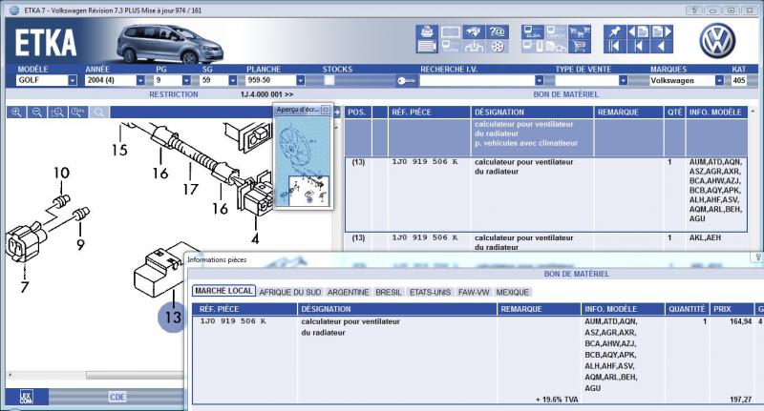Click RESTRICTION label under the filters
Screen dimensions: 764x411
174,94
